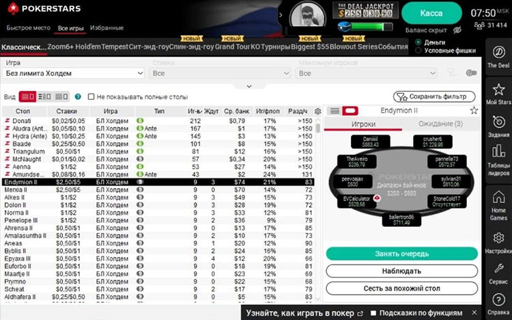Select the third list view mode
Image resolution: width=512 pixels, height=320 pixels.
point(61,96)
